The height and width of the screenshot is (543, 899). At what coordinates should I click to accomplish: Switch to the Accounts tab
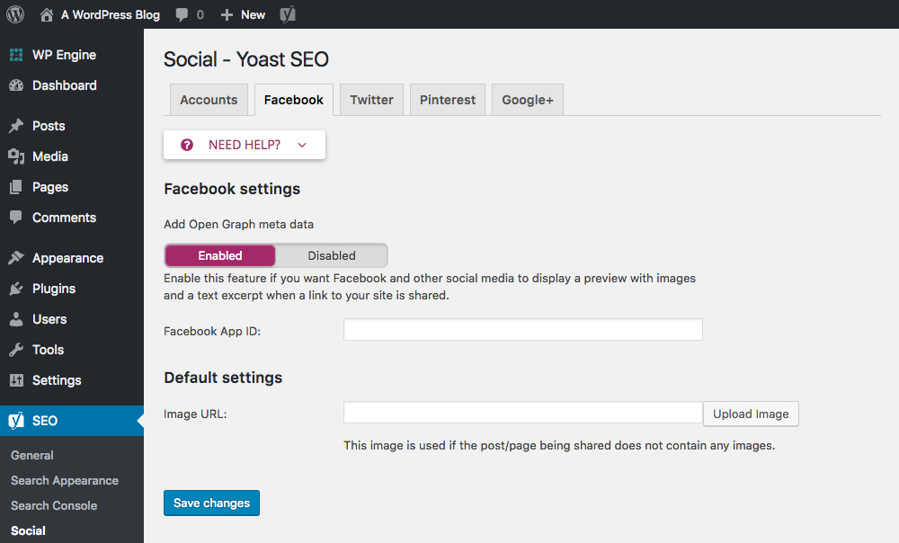pos(209,100)
